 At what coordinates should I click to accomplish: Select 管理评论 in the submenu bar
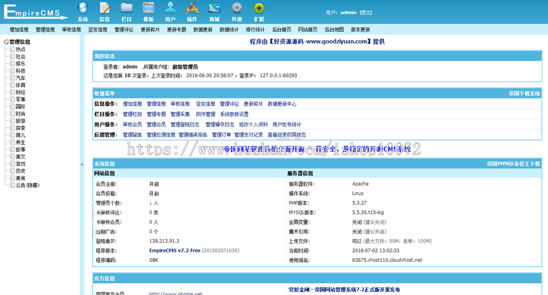pyautogui.click(x=124, y=30)
